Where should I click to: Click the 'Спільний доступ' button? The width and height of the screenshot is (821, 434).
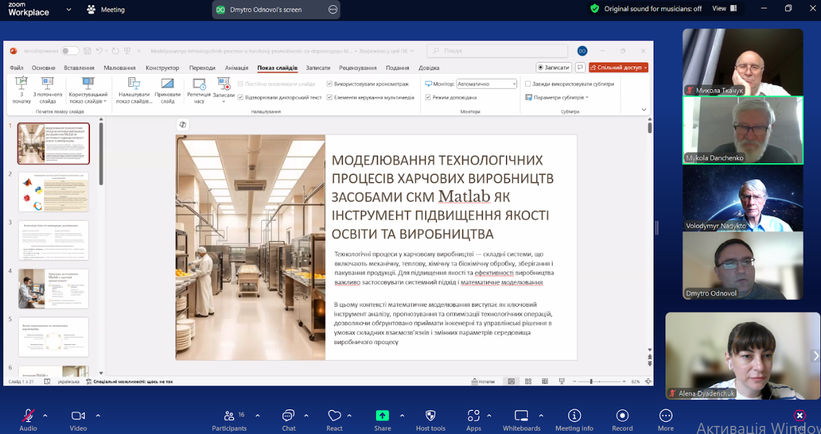point(618,68)
